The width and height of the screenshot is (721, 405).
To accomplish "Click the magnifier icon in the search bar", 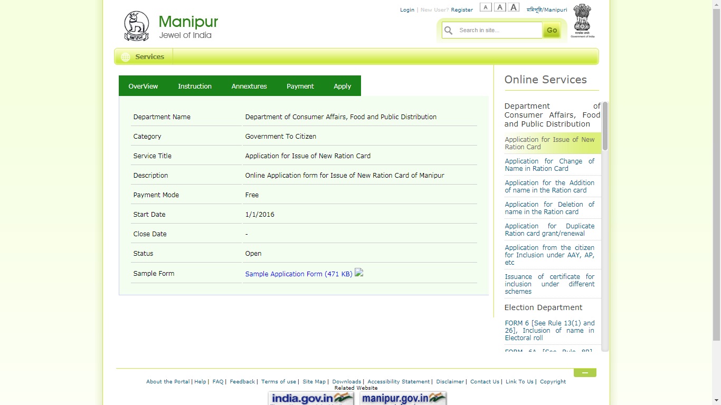I will click(449, 30).
